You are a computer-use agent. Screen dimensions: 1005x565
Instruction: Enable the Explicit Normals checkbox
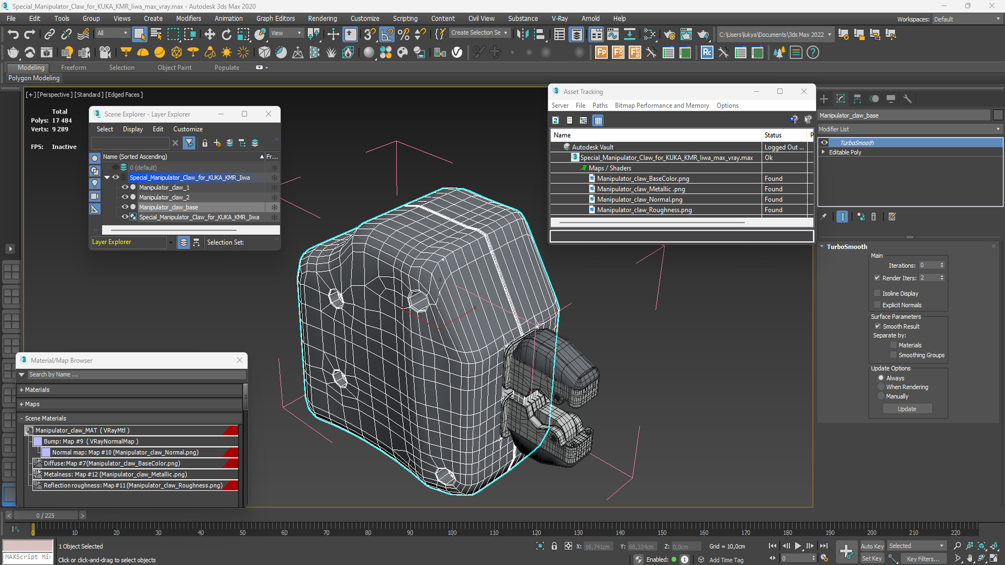coord(877,305)
